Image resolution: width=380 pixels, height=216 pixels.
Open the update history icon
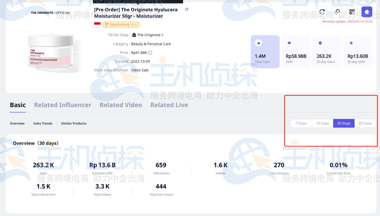[x=337, y=11]
